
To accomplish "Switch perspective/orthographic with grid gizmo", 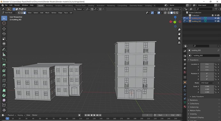I will (x=179, y=42).
